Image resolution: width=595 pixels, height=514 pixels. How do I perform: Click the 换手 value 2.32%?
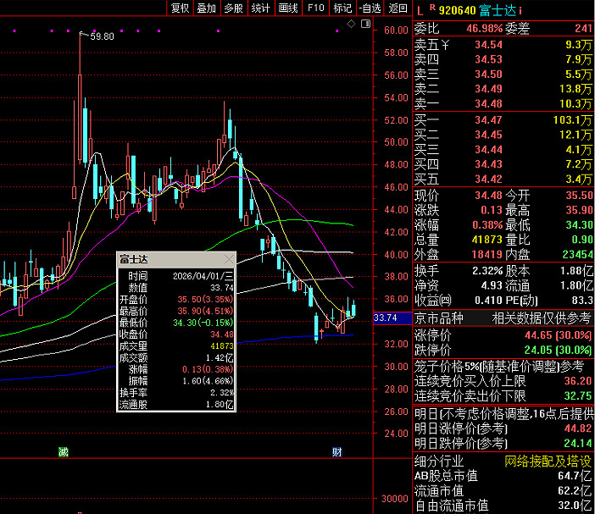click(x=487, y=271)
